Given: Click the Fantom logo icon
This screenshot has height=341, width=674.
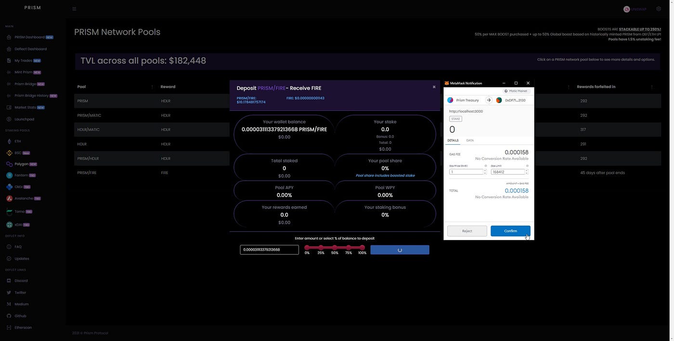Looking at the screenshot, I should pyautogui.click(x=9, y=176).
